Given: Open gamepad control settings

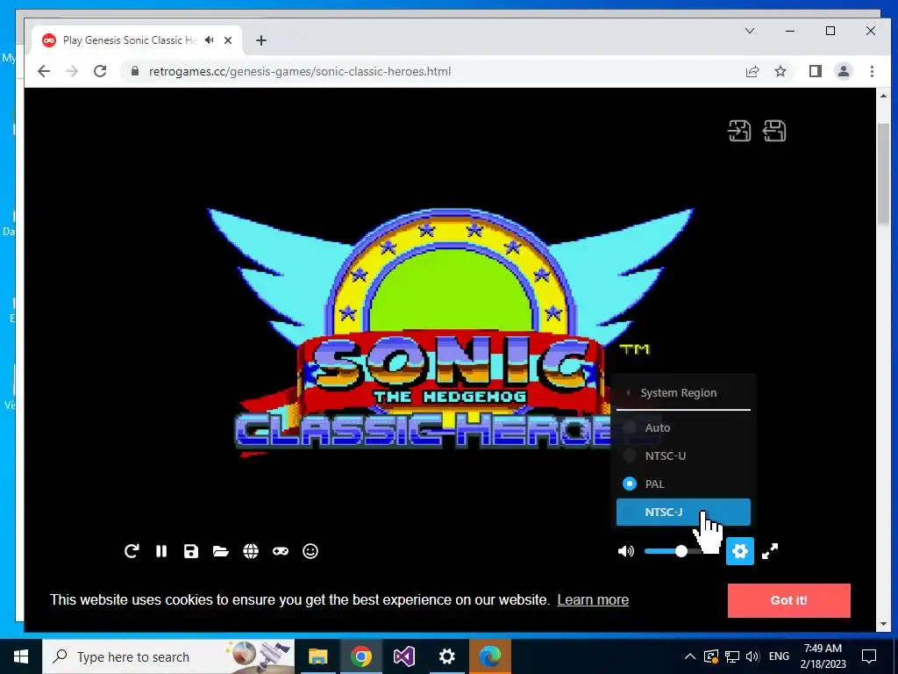Looking at the screenshot, I should (281, 551).
